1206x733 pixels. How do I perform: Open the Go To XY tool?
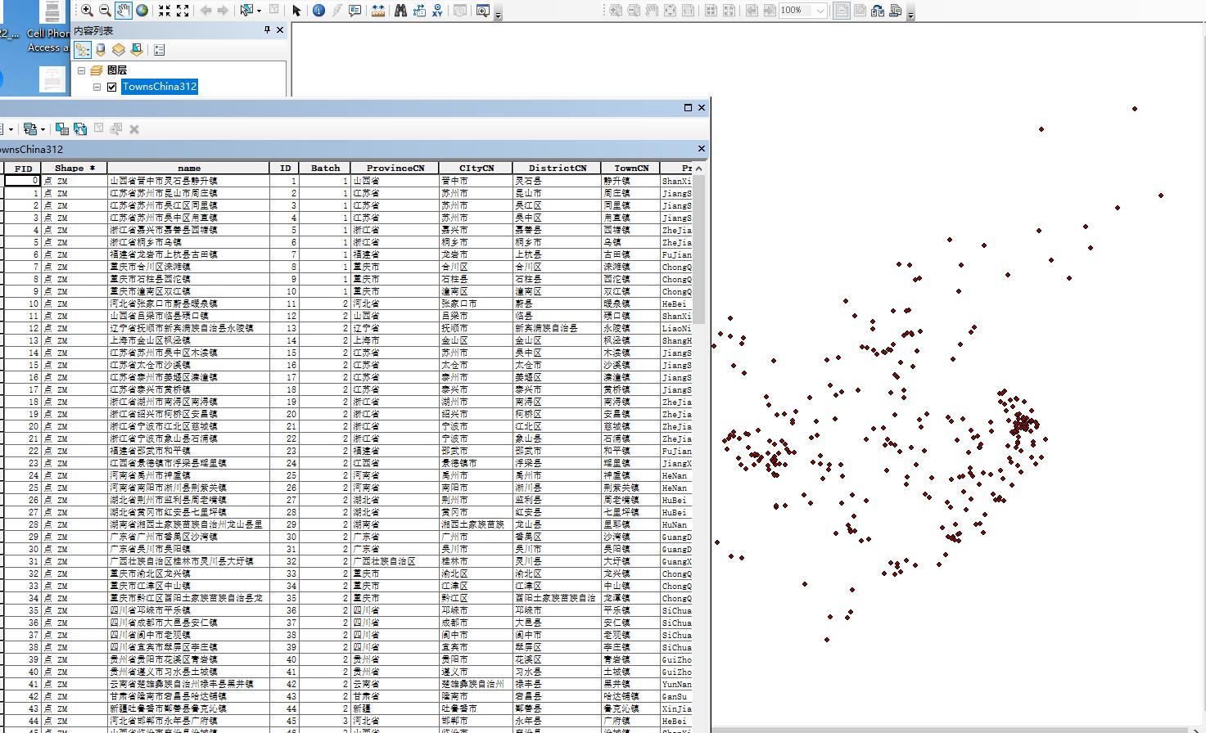point(437,11)
